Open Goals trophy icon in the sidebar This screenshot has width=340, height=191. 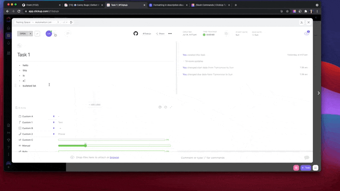(x=8, y=140)
